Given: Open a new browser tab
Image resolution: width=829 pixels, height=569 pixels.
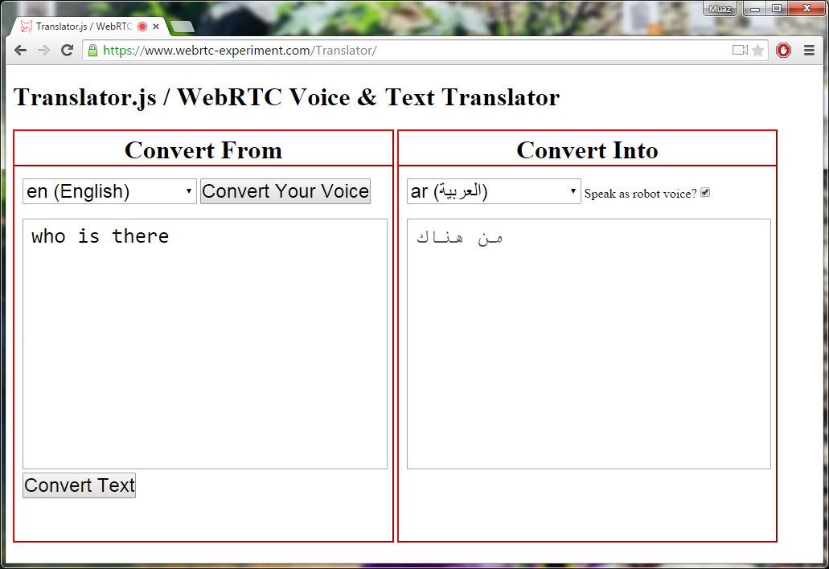Looking at the screenshot, I should [x=183, y=27].
